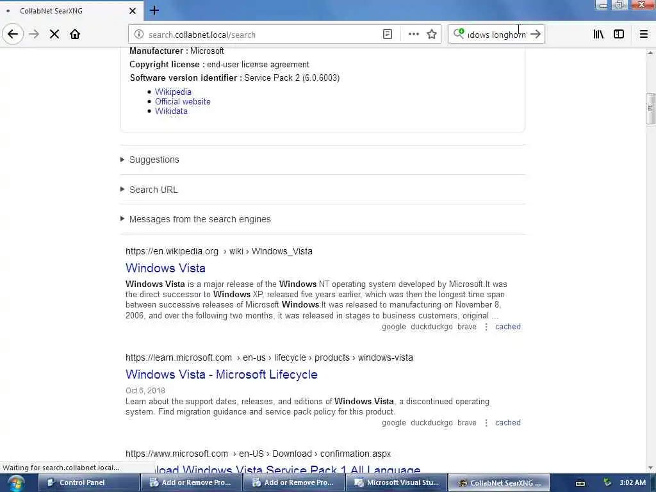The height and width of the screenshot is (492, 656).
Task: Open the Windows Vista Wikipedia result
Action: pos(165,268)
